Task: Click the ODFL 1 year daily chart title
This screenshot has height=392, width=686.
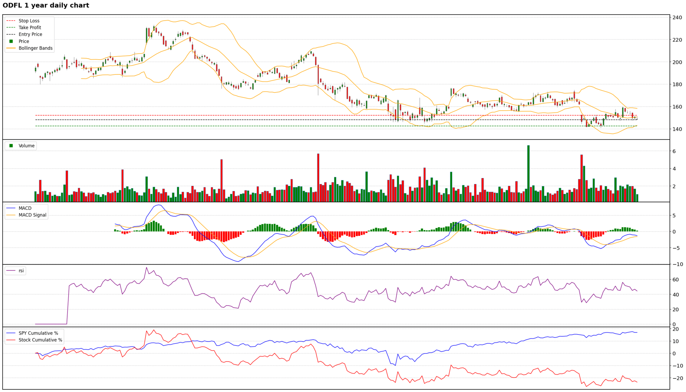Action: coord(46,5)
